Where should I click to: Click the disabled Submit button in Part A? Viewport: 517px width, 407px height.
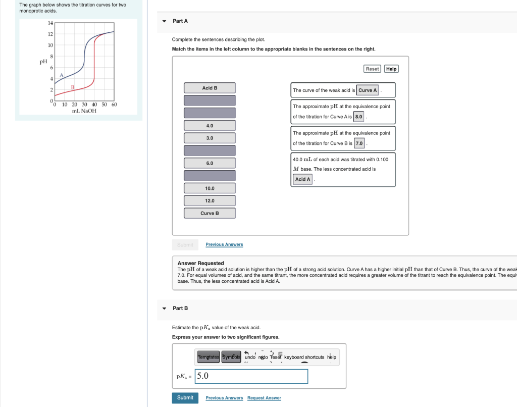point(185,245)
